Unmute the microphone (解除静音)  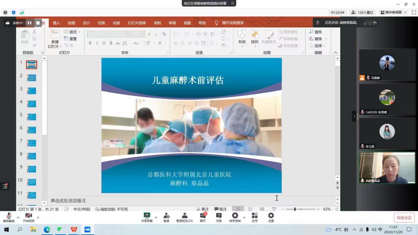tap(9, 217)
